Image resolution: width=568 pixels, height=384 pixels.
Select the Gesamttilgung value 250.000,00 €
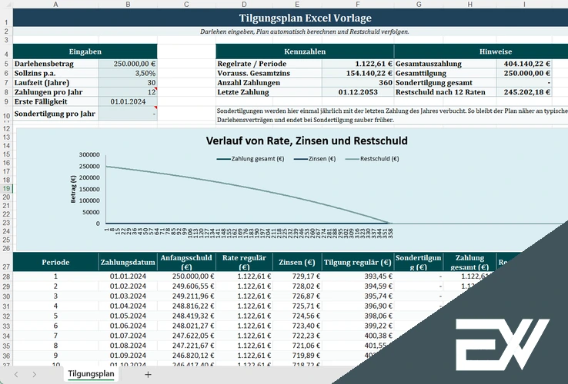coord(524,73)
